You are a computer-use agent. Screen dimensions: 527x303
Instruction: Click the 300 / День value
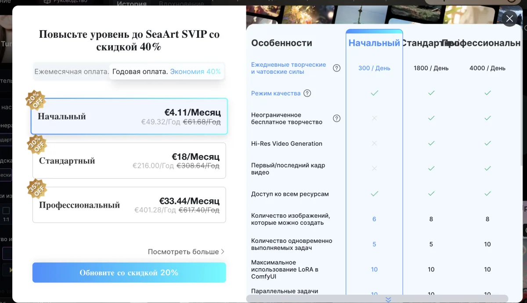pyautogui.click(x=374, y=68)
